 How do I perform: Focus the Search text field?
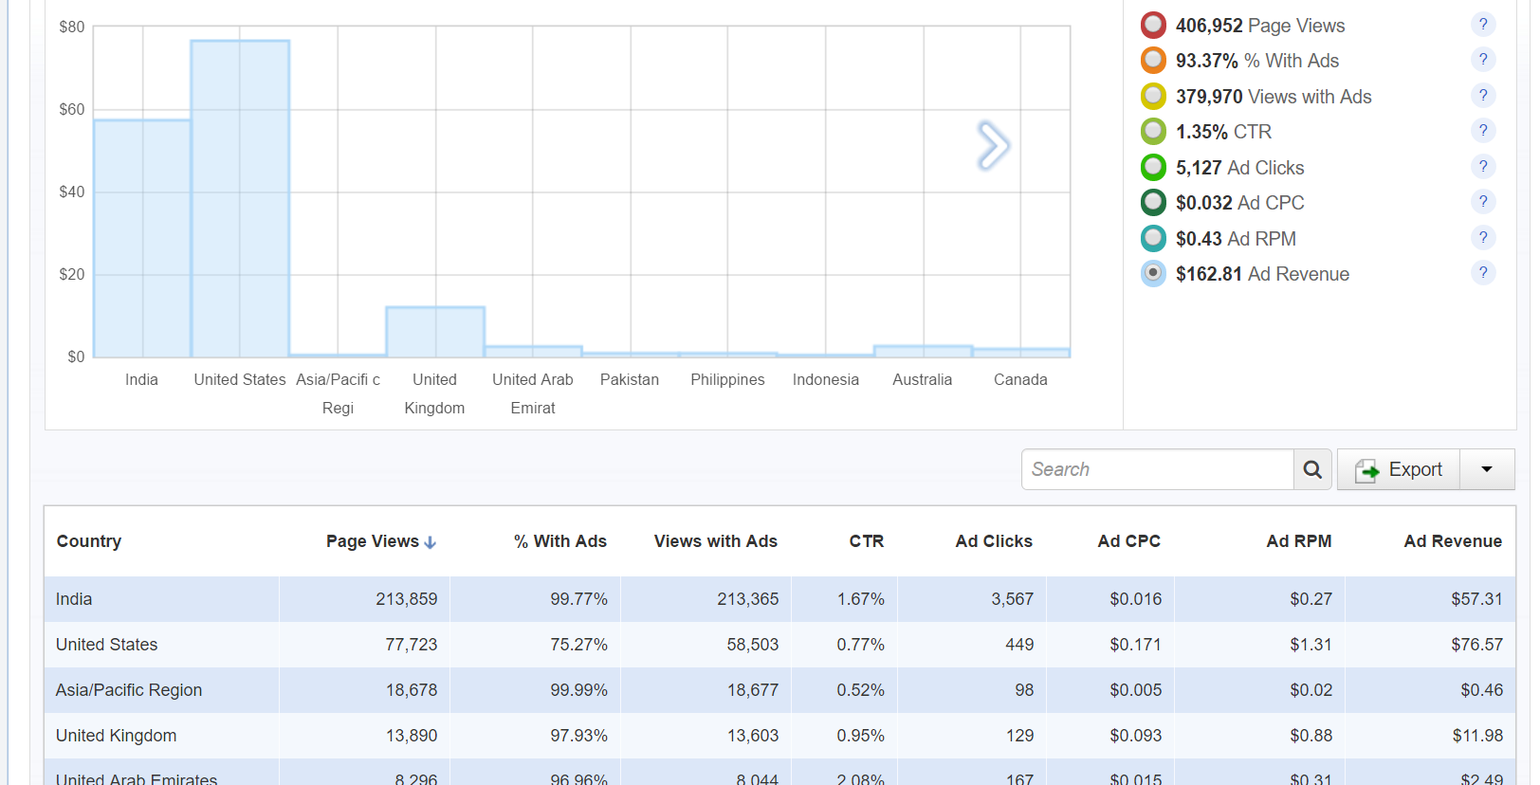(1157, 469)
